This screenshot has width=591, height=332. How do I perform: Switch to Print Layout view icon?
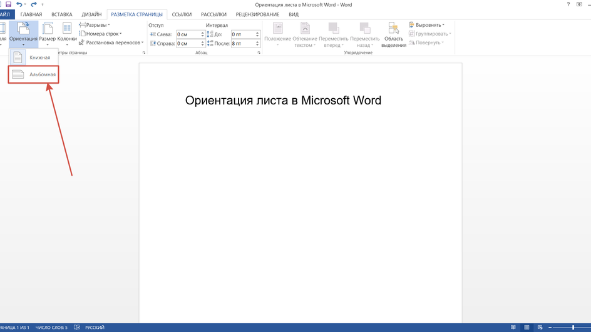527,328
